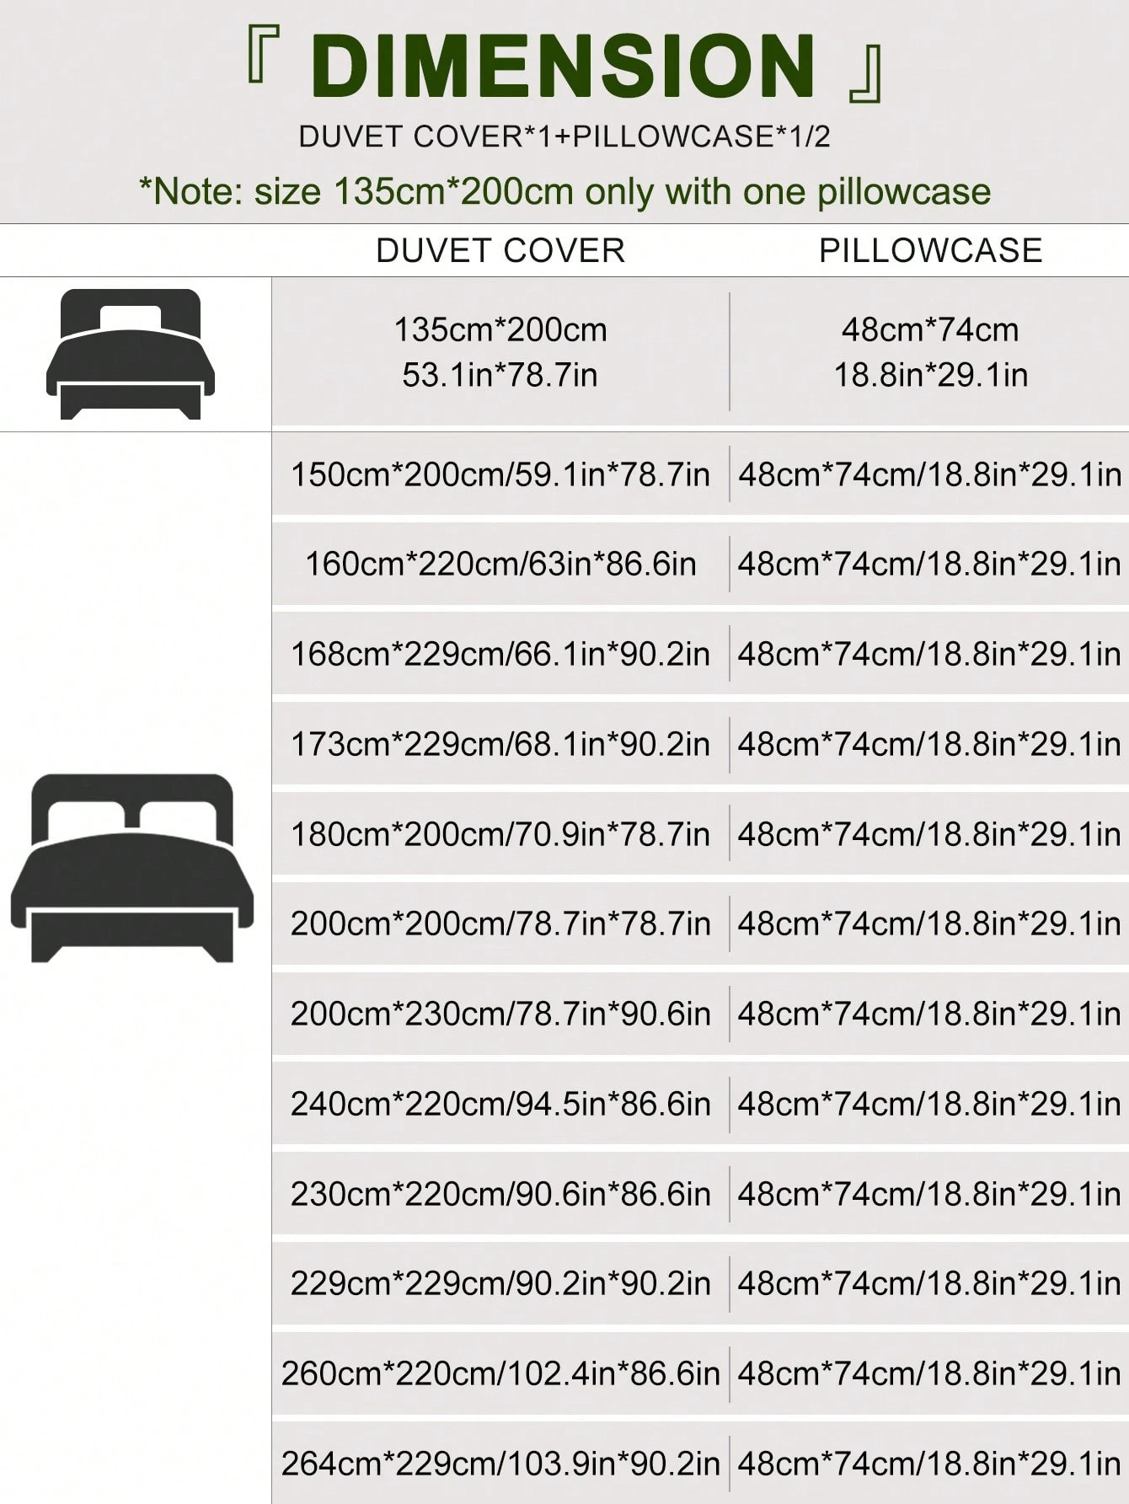Screen dimensions: 1129x1504
Task: Select duvet size 230cm*220cm/90.6in*86.6in
Action: (500, 1194)
